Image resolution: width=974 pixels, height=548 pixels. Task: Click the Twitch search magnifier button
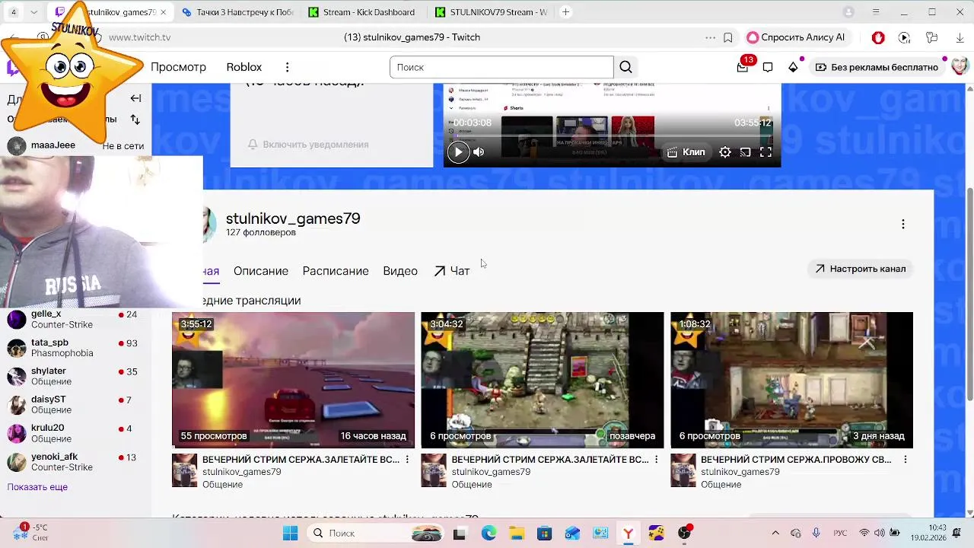[x=625, y=67]
